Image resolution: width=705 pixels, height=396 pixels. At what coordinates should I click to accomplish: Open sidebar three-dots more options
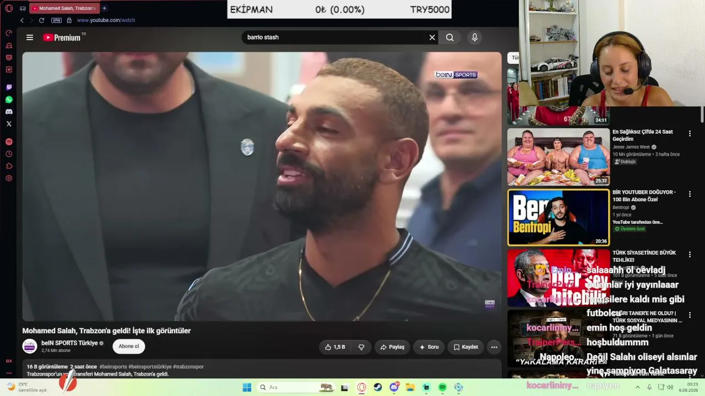tap(9, 373)
